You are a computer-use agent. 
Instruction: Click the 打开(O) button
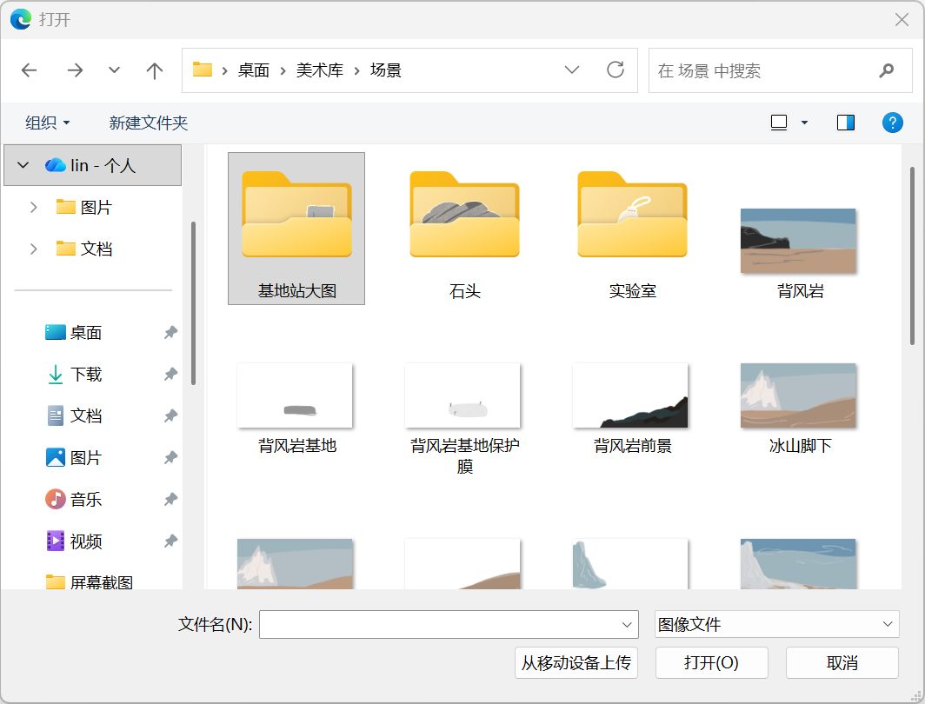click(711, 663)
